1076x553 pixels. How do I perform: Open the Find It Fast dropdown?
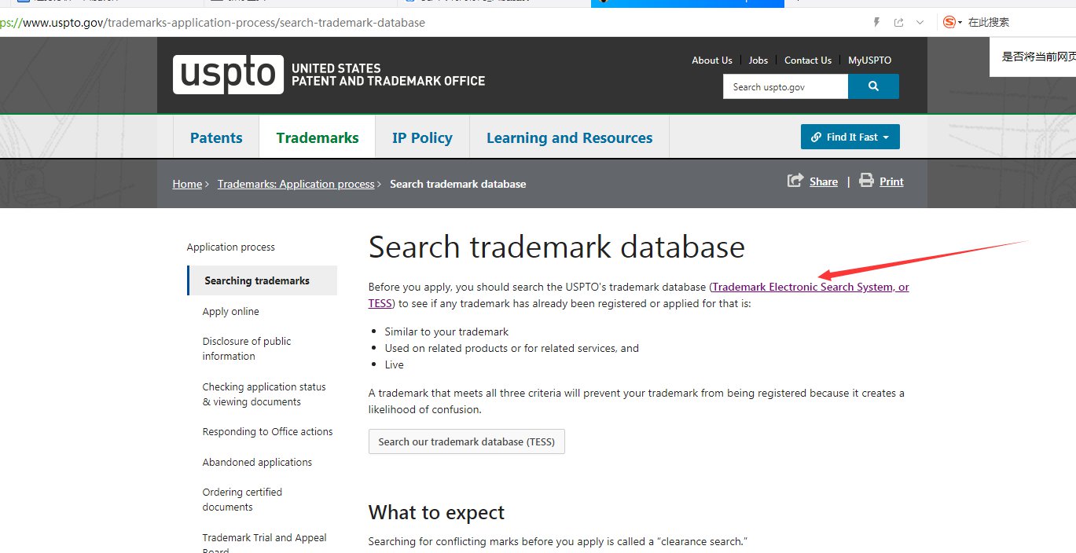coord(850,137)
